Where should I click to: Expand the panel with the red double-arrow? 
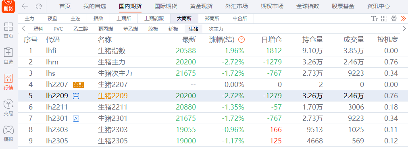pyautogui.click(x=403, y=19)
